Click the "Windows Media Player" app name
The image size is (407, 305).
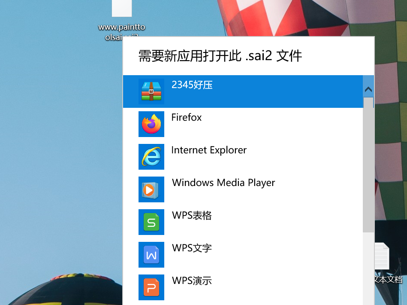223,183
